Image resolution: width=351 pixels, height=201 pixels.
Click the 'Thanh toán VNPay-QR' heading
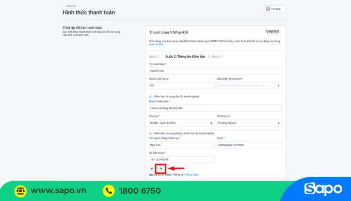tap(169, 32)
